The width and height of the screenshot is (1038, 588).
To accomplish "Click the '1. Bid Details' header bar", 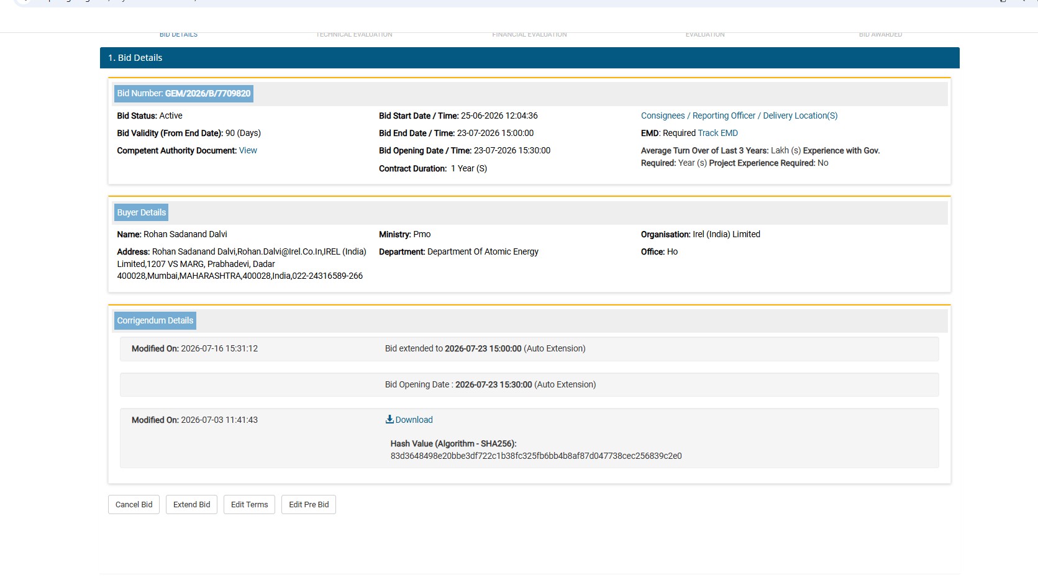I will 529,58.
